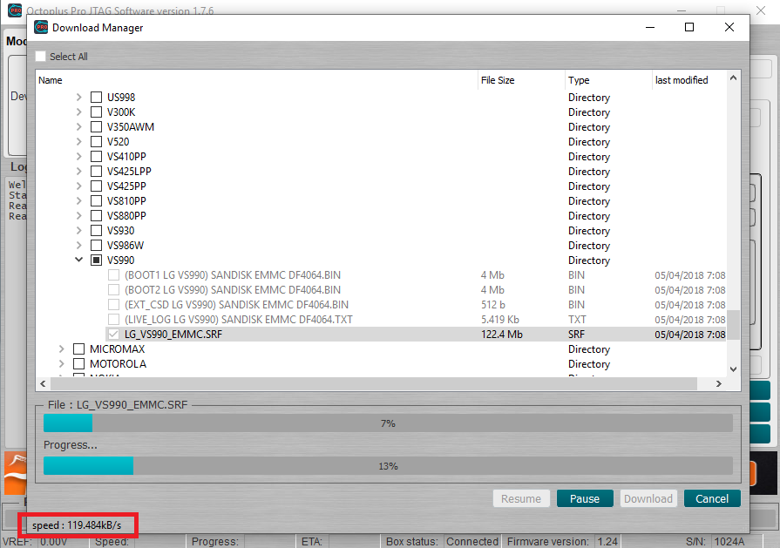Viewport: 780px width, 548px height.
Task: Click the overall progress bar at 13%
Action: coord(388,466)
